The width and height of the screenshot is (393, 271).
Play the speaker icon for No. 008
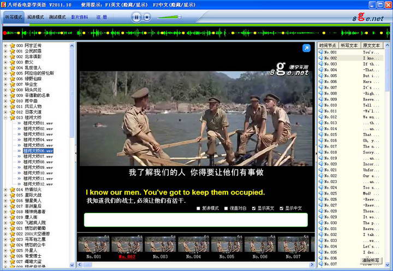pyautogui.click(x=321, y=93)
